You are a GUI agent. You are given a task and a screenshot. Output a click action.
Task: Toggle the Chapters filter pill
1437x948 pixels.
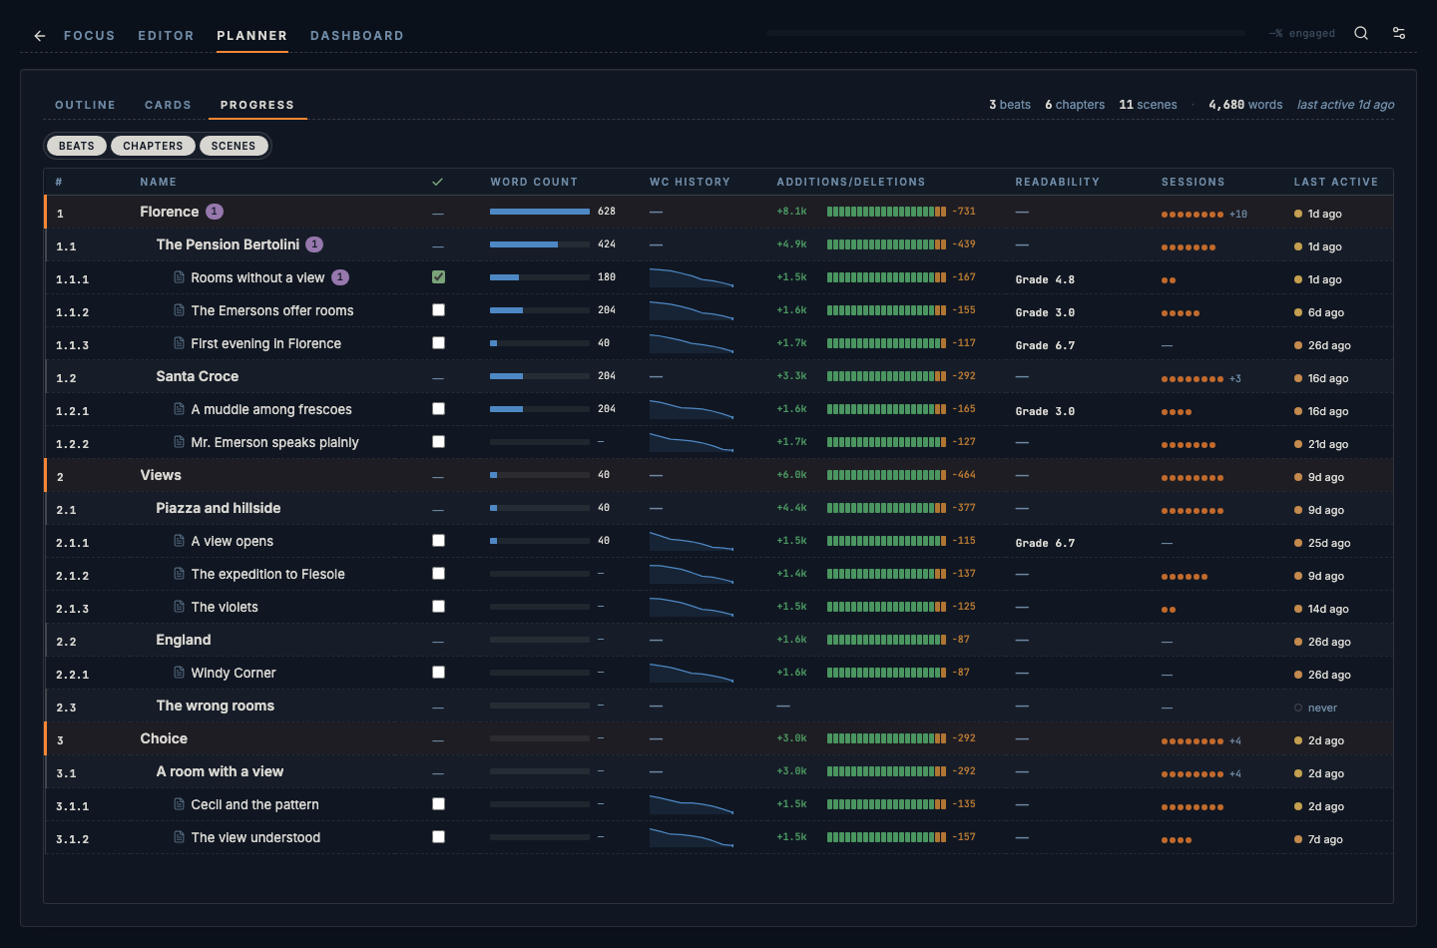pyautogui.click(x=153, y=146)
